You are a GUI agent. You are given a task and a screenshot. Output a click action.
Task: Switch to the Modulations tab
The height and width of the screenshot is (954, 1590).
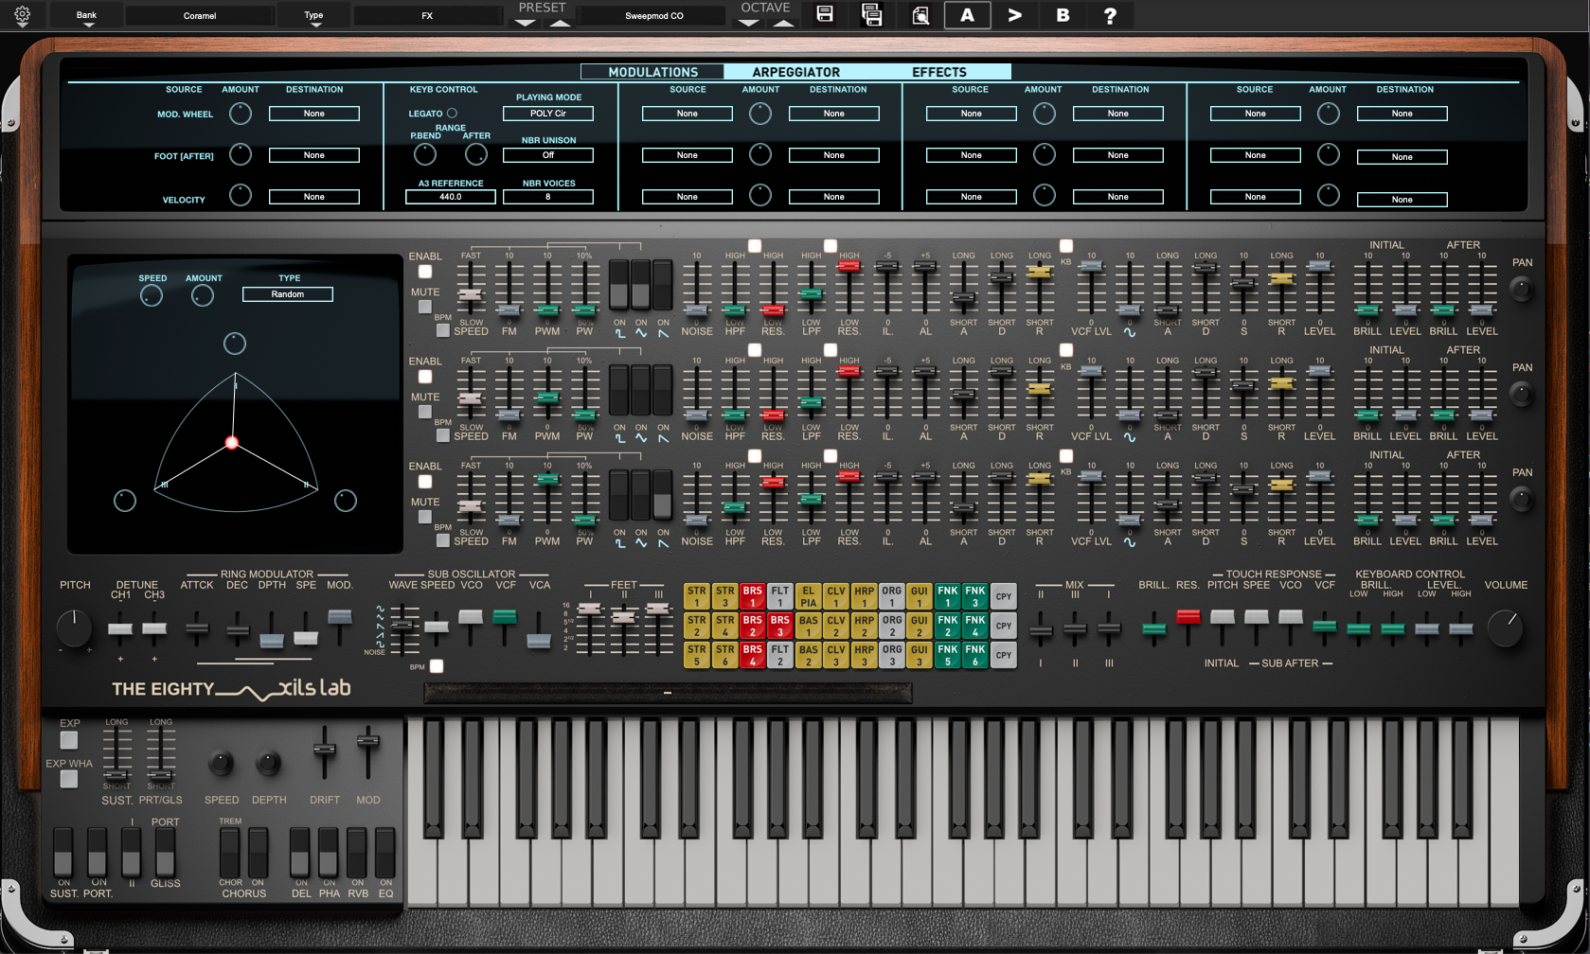[652, 72]
